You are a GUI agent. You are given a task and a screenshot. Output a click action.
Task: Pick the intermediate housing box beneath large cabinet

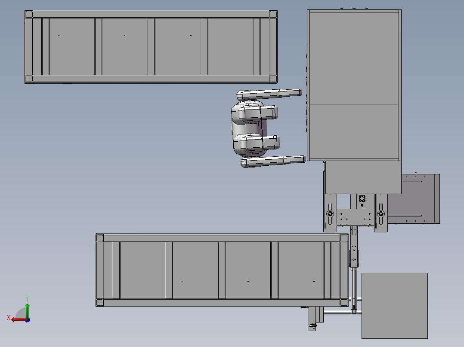(x=363, y=177)
